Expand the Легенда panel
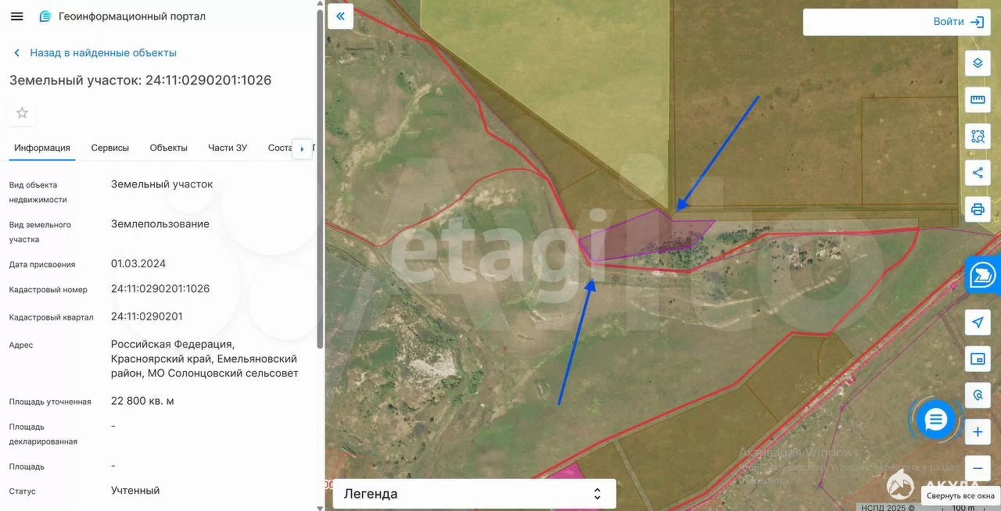The image size is (1001, 511). [474, 494]
